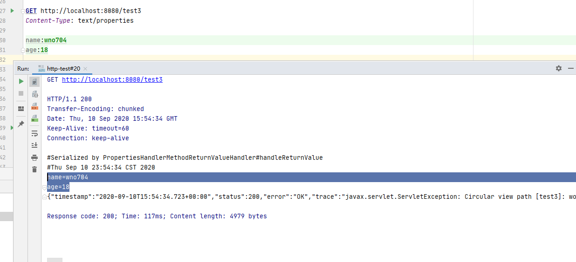View response as JSON
576x262 pixels.
(34, 94)
